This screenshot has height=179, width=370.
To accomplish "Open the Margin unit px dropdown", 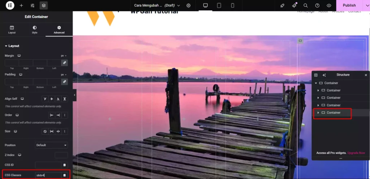I will point(64,56).
